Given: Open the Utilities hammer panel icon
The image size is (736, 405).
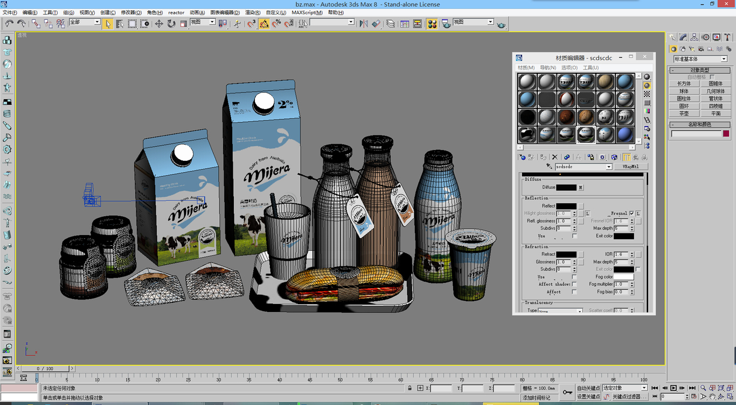Looking at the screenshot, I should tap(727, 37).
